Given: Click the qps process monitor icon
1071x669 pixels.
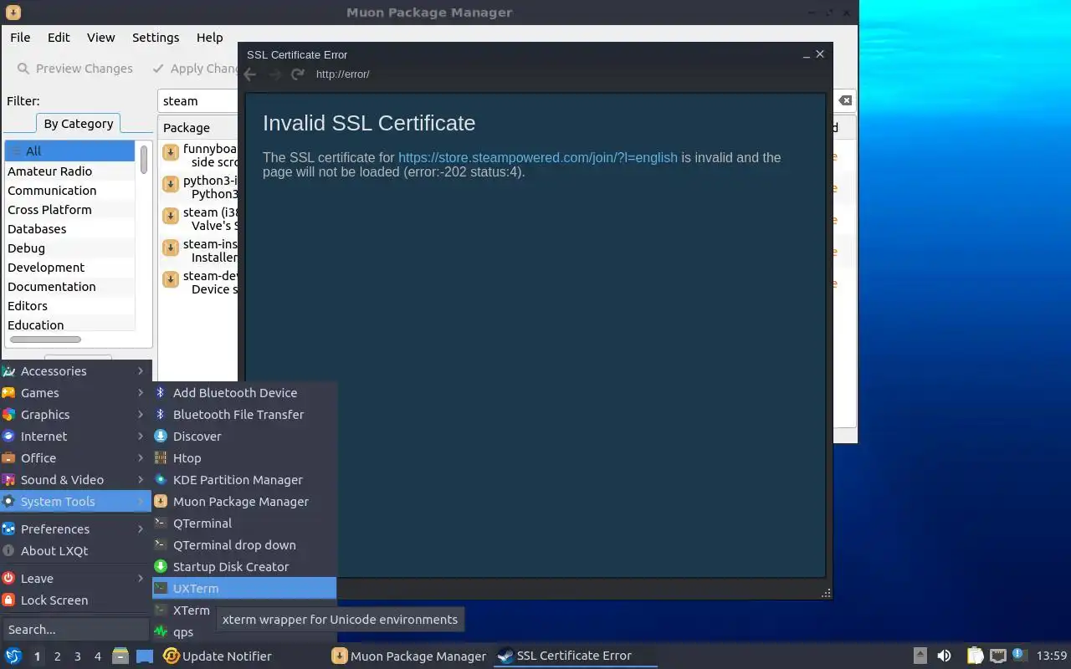Looking at the screenshot, I should (x=161, y=631).
